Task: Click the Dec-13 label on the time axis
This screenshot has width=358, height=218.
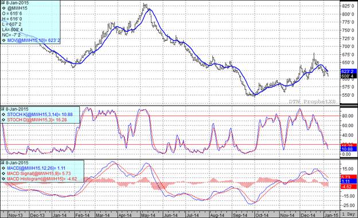Action: 37,215
